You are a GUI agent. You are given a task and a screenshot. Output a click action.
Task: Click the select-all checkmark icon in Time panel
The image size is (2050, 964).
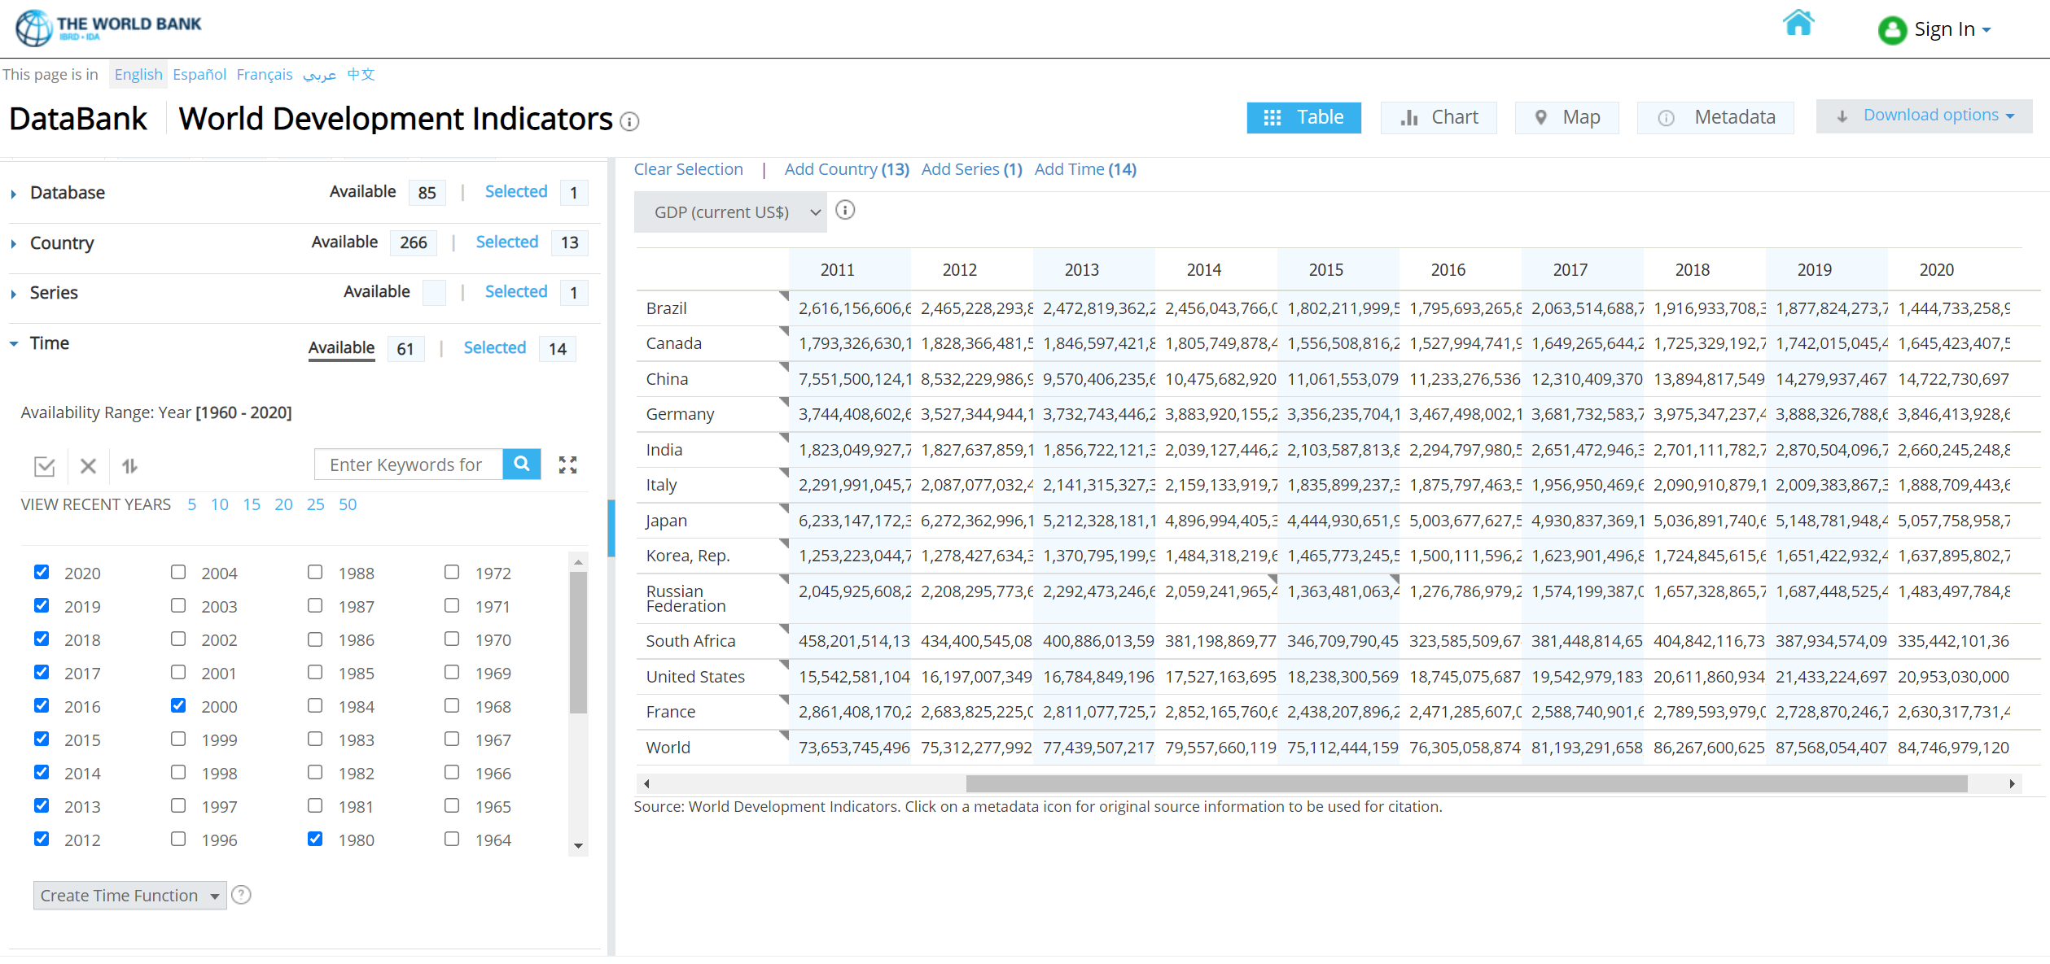[x=45, y=466]
